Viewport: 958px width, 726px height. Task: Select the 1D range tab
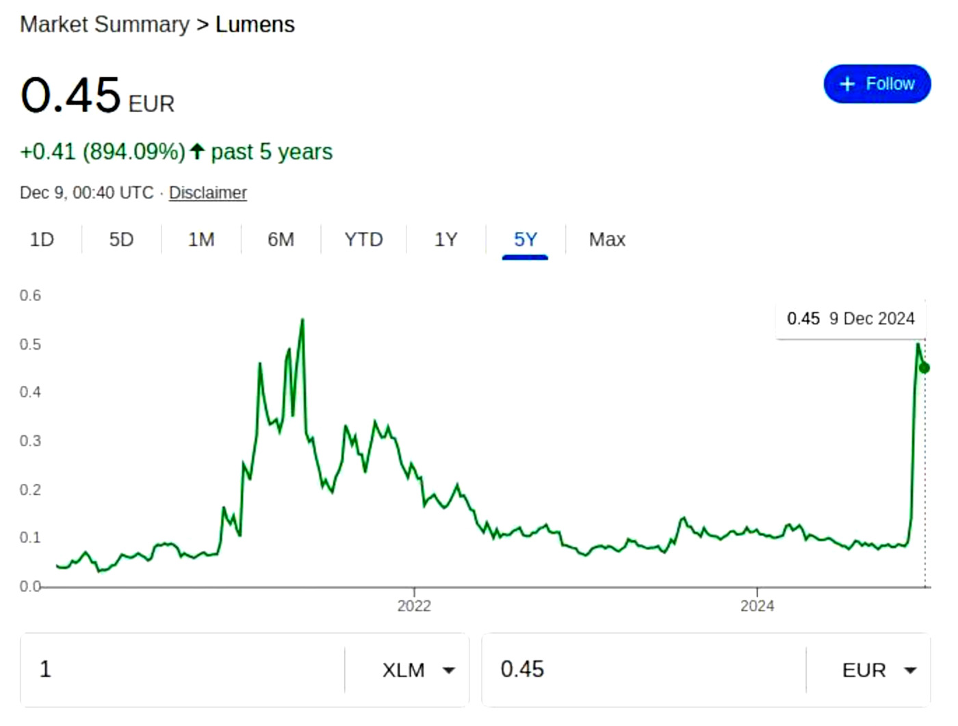pos(42,239)
